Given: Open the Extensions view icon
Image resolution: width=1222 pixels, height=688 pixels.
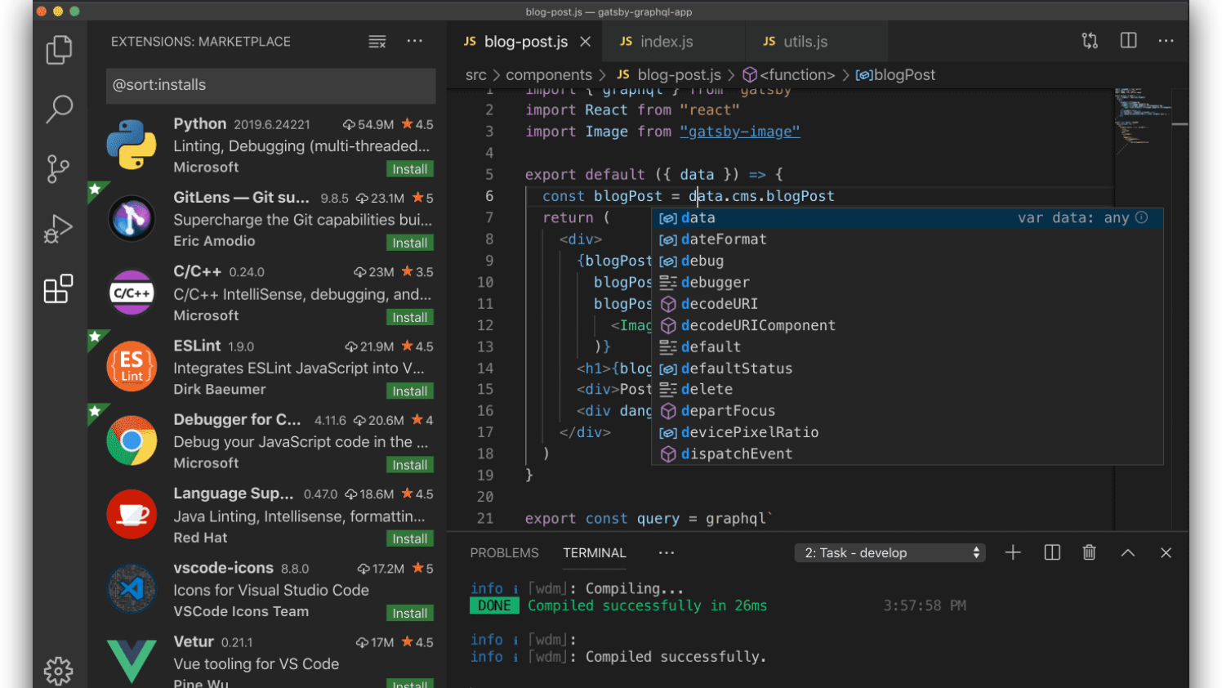Looking at the screenshot, I should (x=59, y=288).
